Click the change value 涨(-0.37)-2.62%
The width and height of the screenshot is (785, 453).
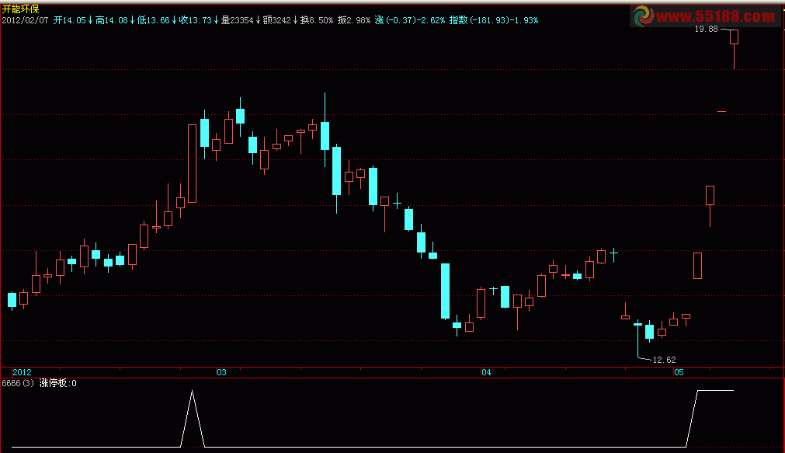(409, 20)
